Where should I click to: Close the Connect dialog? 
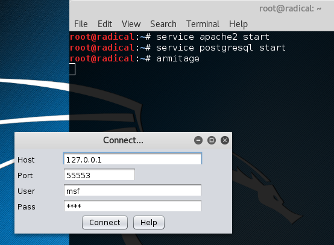[225, 140]
